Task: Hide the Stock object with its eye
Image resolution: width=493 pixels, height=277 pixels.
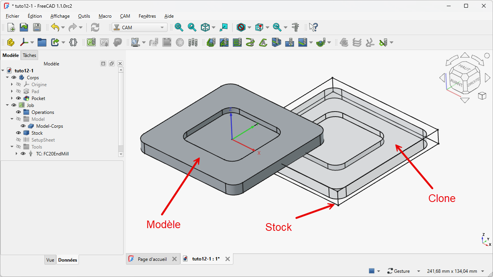Action: tap(18, 133)
